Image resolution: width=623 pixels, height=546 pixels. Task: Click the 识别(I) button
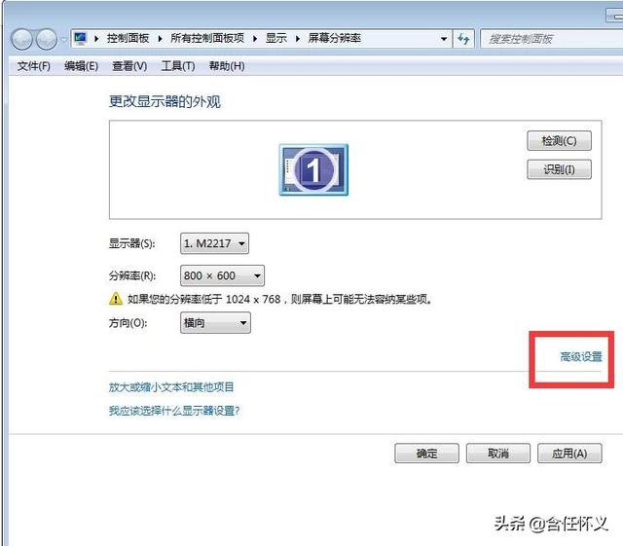(559, 169)
